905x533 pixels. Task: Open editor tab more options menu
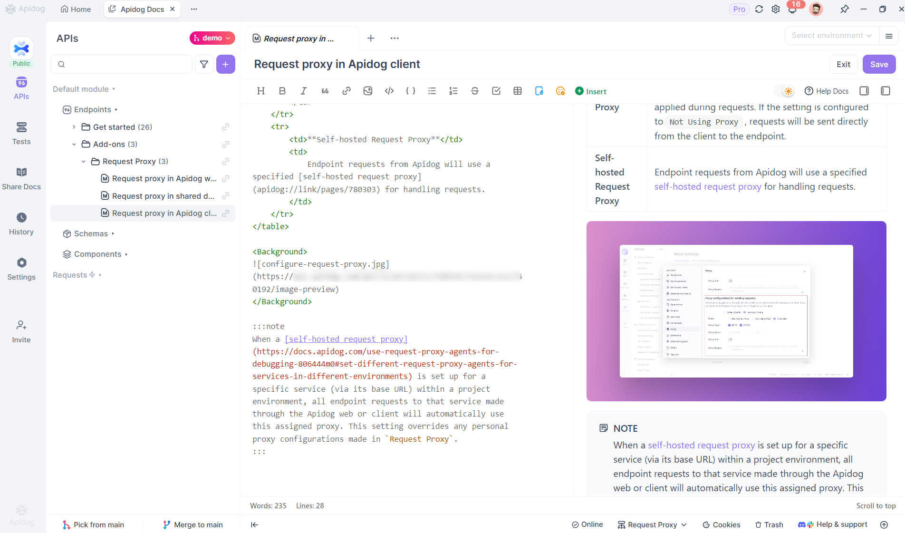pyautogui.click(x=395, y=38)
